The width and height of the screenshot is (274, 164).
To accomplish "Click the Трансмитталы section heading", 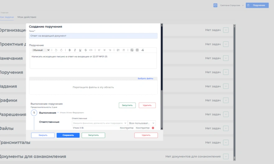I will (15, 143).
